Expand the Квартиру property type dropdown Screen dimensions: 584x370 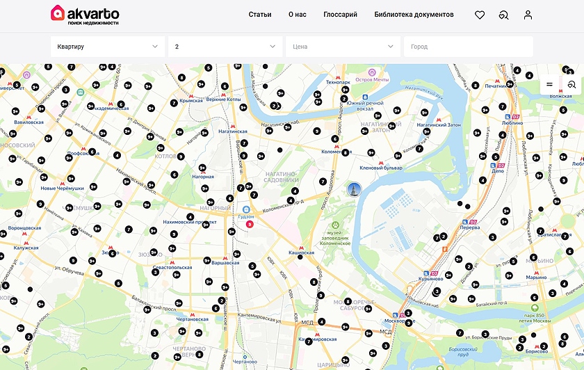coord(107,47)
